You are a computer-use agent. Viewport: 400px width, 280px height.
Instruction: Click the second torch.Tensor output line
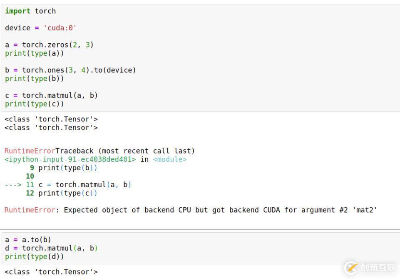tap(51, 127)
